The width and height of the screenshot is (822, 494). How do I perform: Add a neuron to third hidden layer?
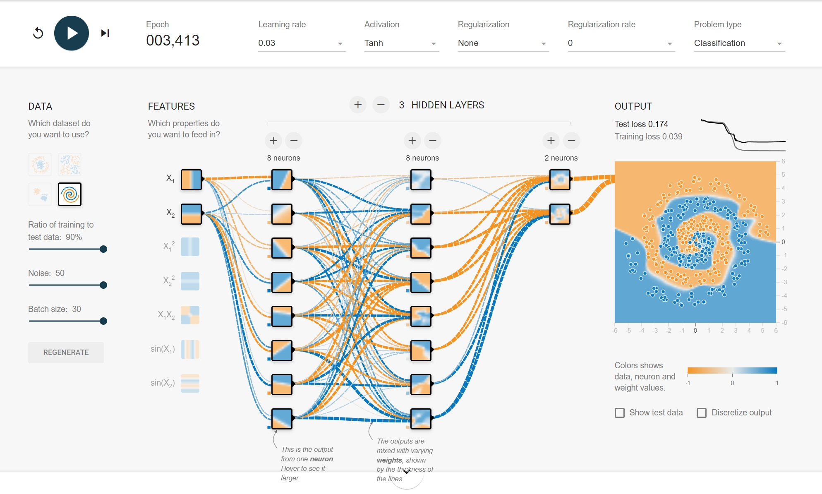click(x=551, y=141)
